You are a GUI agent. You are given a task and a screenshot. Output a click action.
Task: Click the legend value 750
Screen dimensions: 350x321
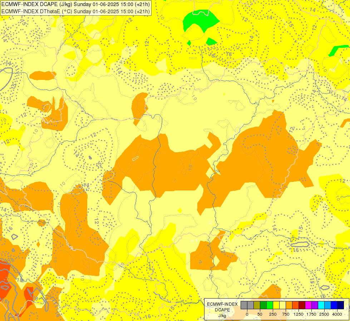point(286,314)
